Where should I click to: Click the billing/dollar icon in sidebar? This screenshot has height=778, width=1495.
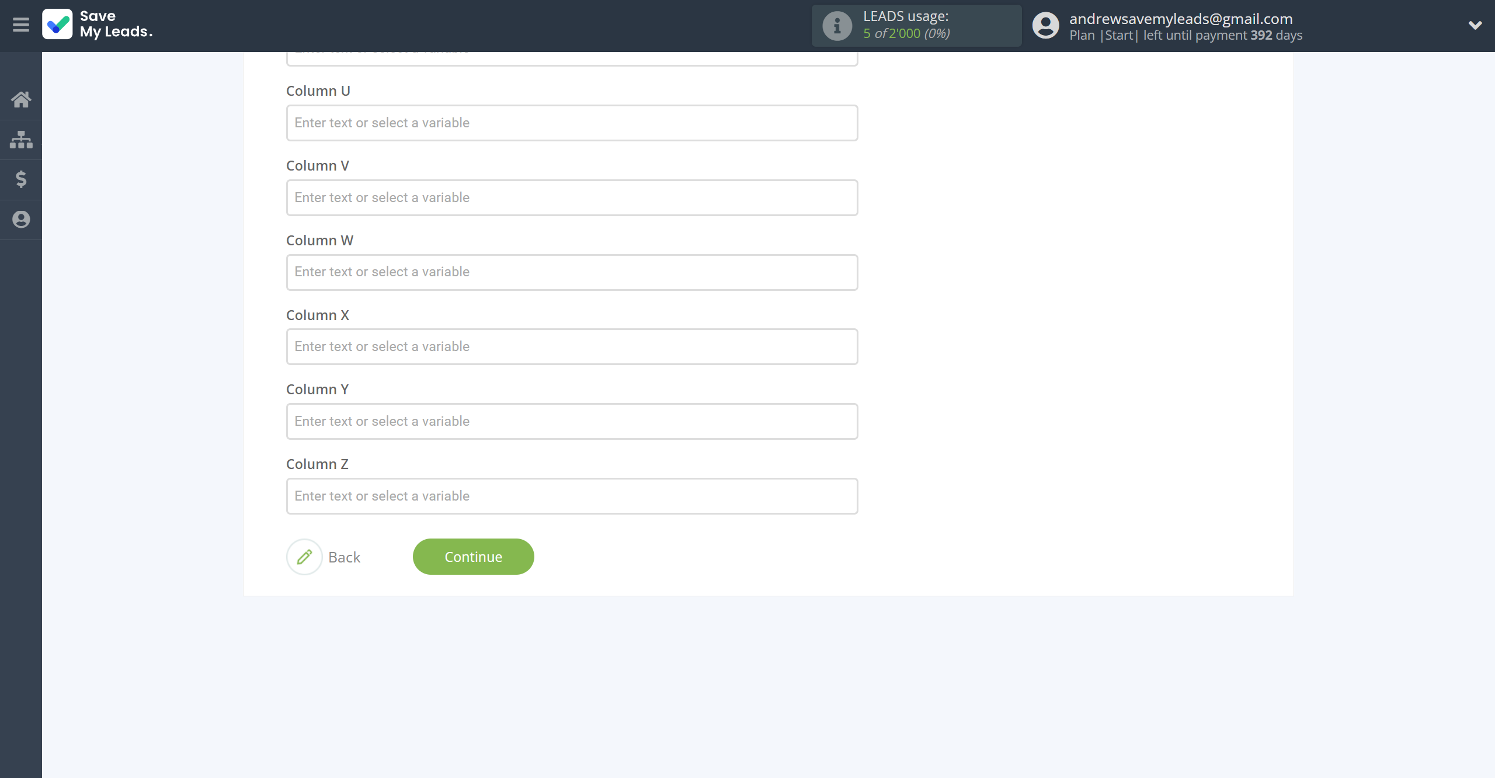coord(22,179)
